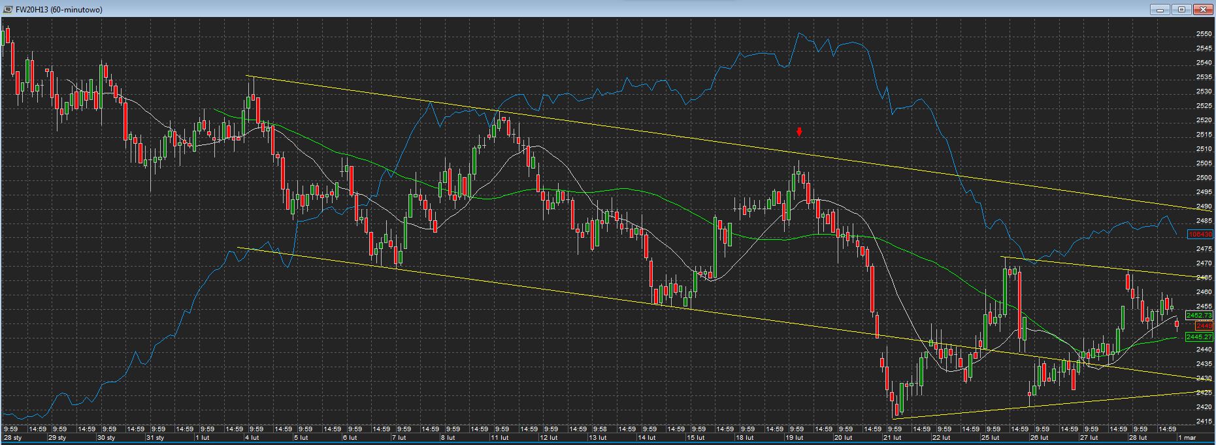Minimize the FW20H13 chart window
This screenshot has width=1216, height=445.
click(1160, 9)
